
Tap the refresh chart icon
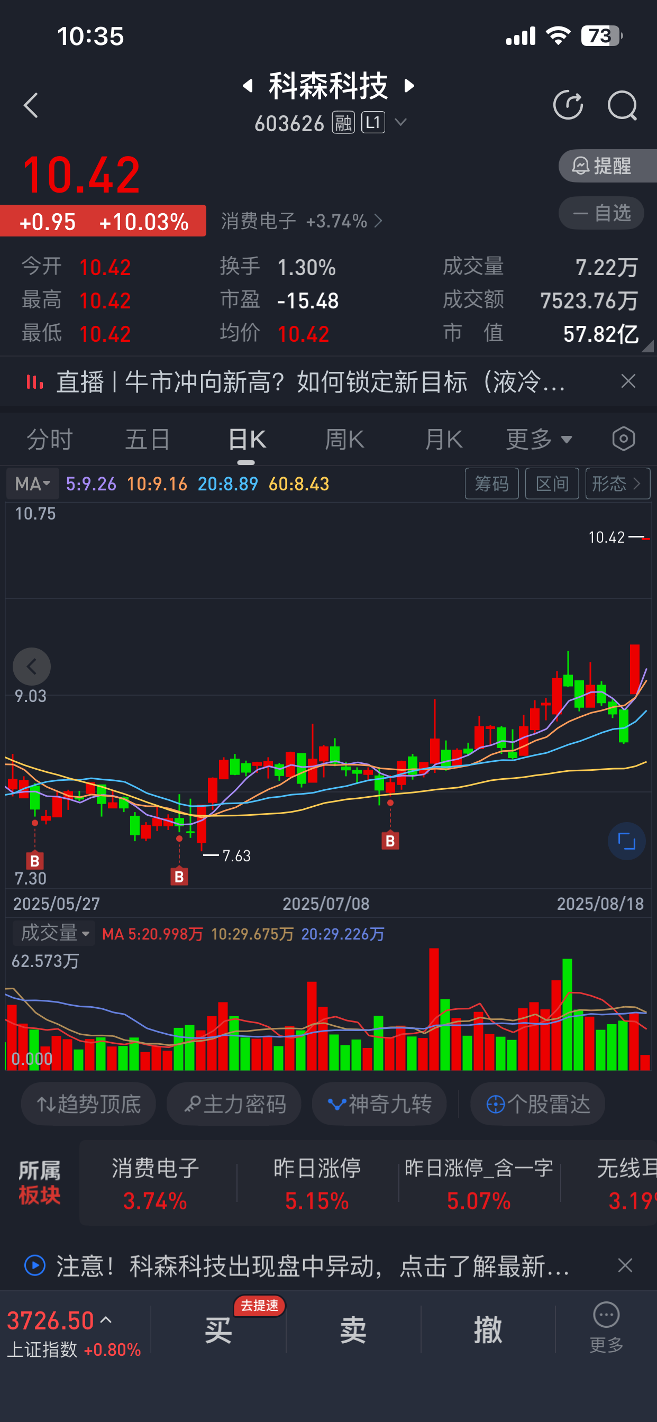(x=568, y=105)
